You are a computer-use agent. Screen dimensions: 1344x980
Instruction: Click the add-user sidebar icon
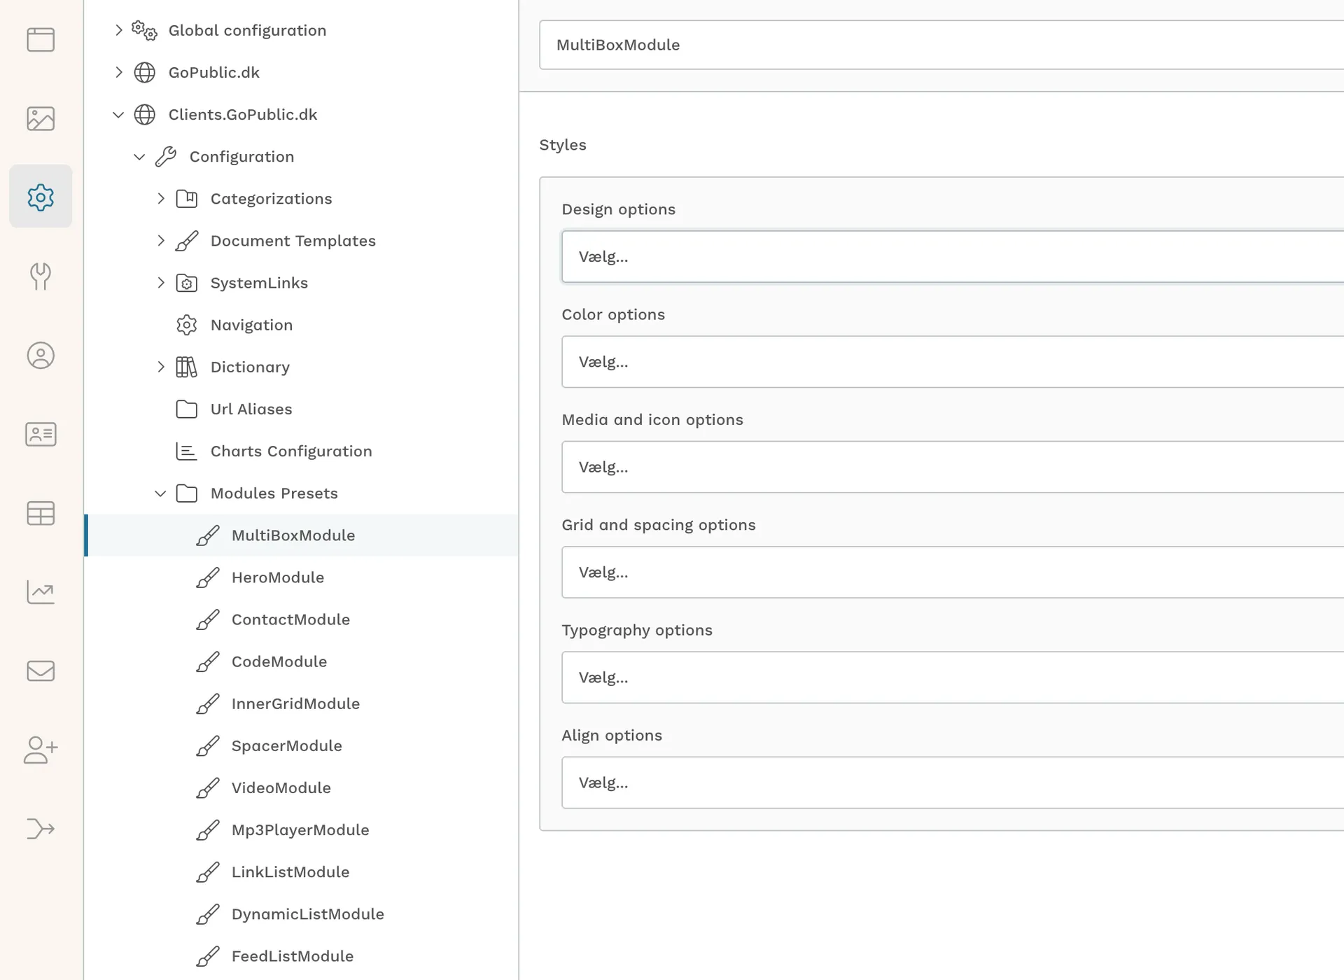(x=41, y=750)
